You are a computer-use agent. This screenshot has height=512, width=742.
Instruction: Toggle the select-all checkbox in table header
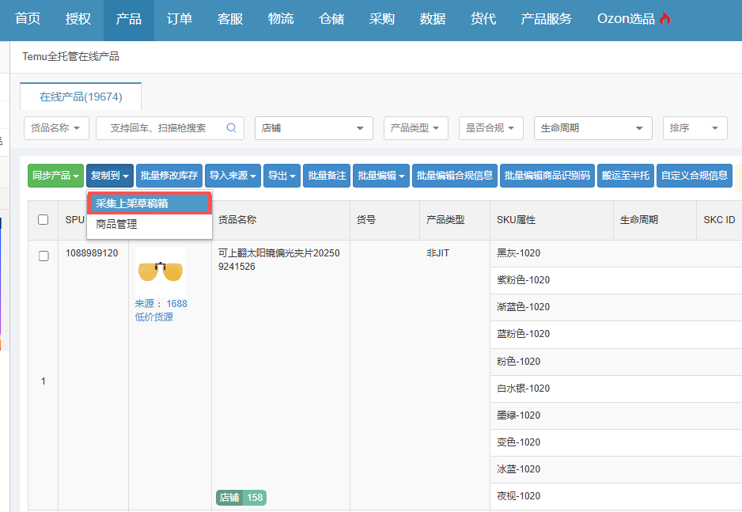pyautogui.click(x=44, y=220)
